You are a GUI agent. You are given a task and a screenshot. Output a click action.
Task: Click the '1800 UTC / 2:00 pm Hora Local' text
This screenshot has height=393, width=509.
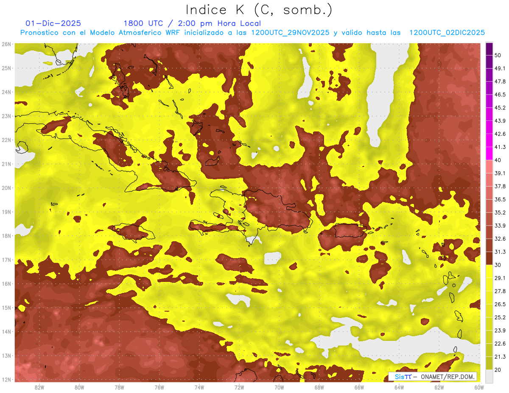(192, 23)
